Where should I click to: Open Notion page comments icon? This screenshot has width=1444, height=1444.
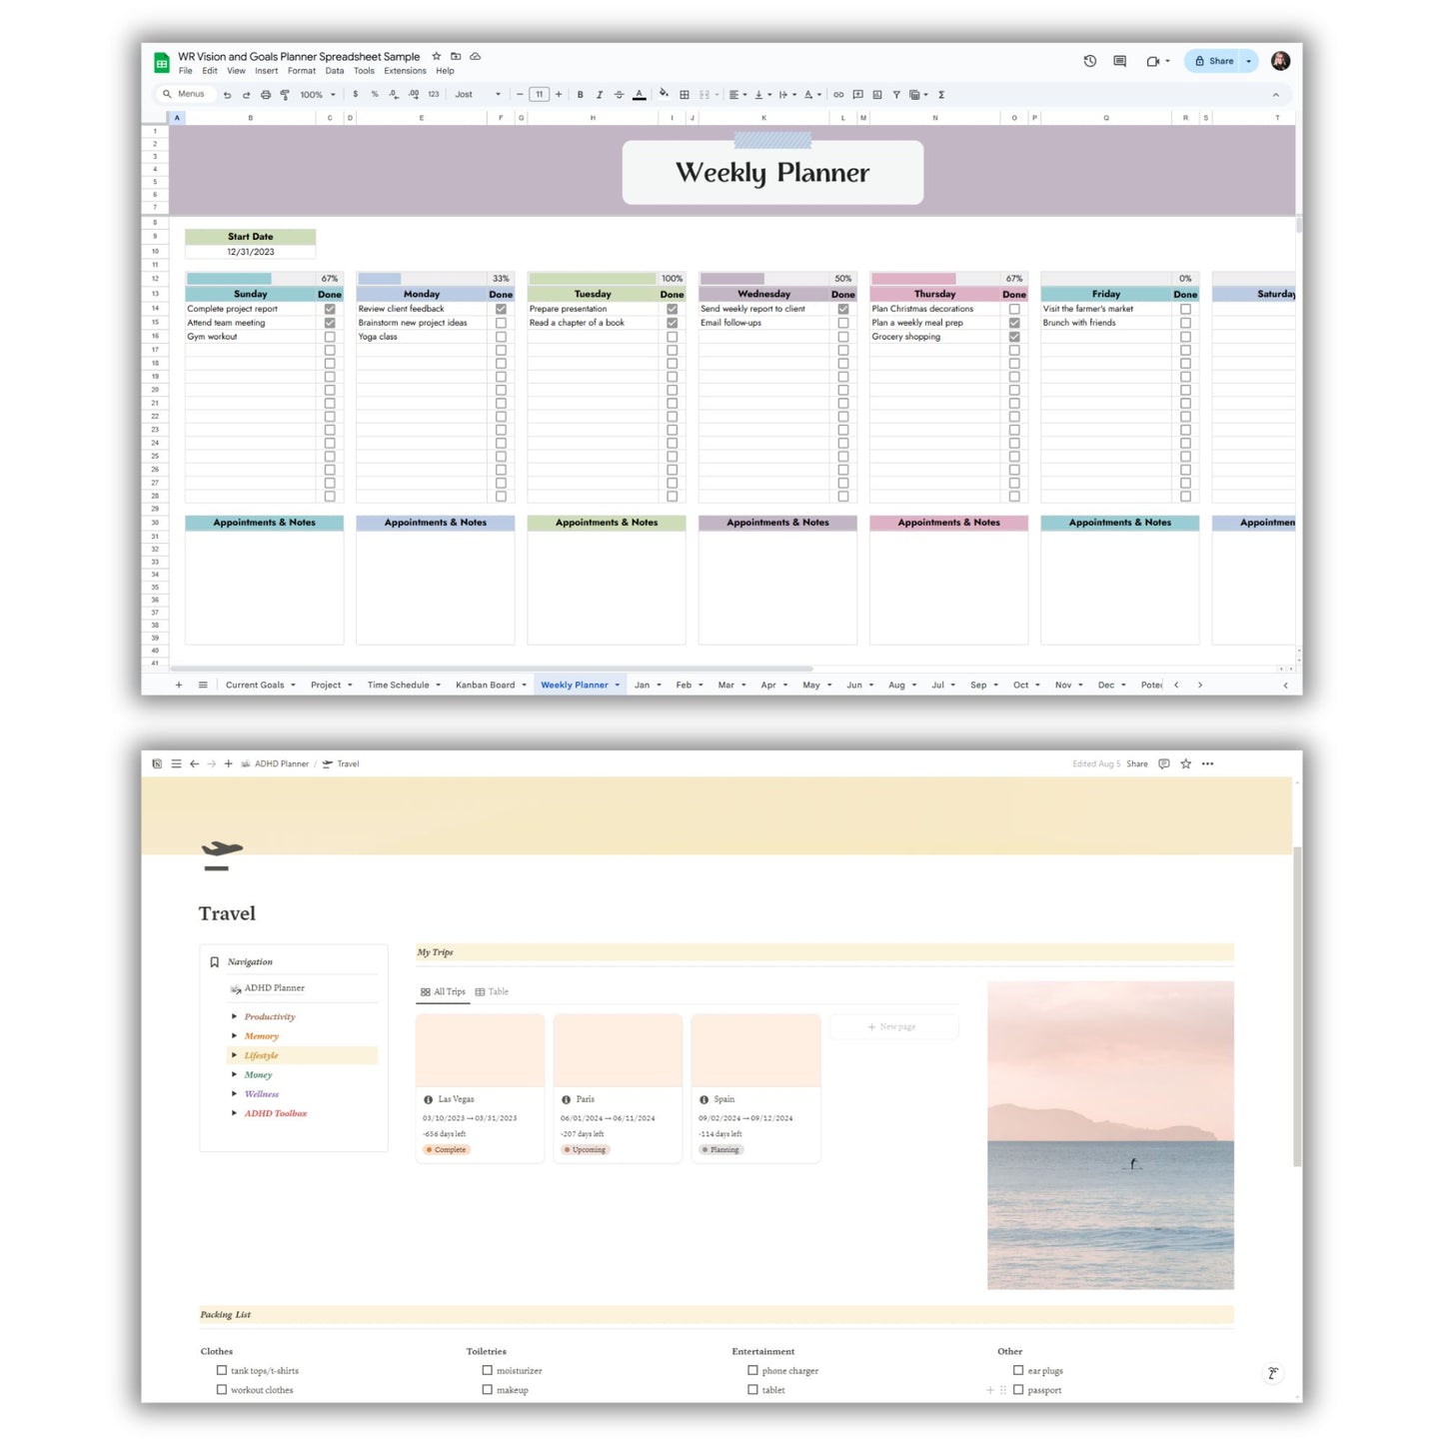1164,763
